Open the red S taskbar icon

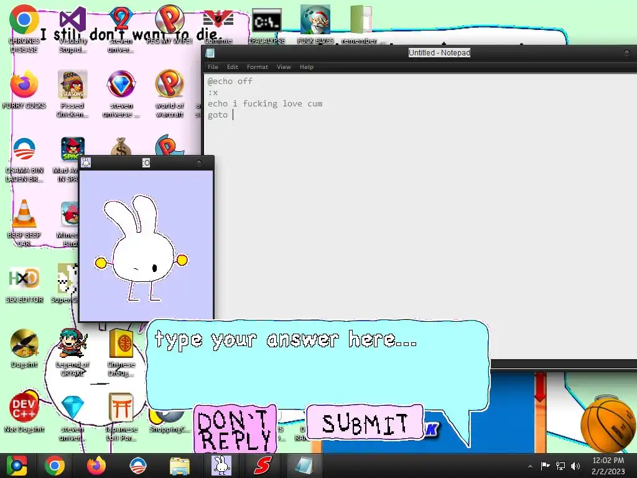(263, 466)
